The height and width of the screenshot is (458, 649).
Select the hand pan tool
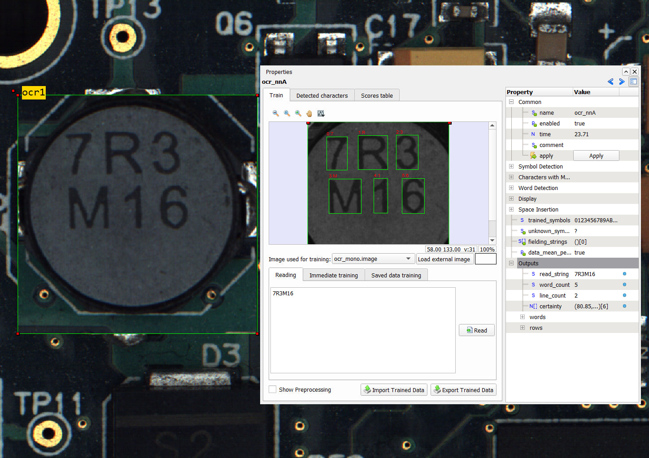click(309, 113)
